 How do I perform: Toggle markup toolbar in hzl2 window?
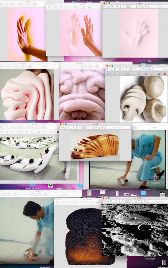89,7
